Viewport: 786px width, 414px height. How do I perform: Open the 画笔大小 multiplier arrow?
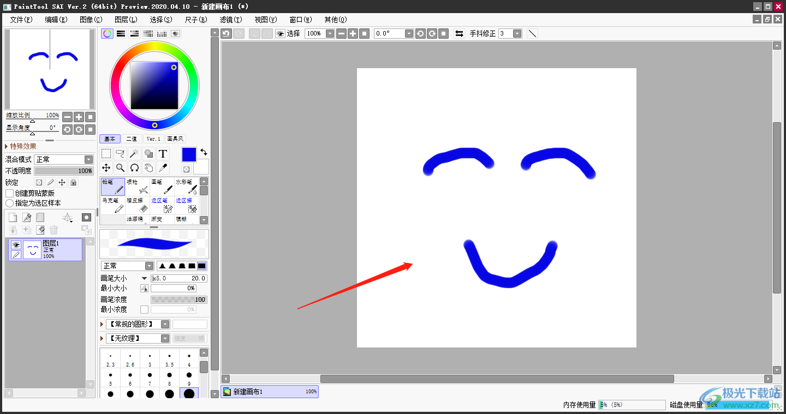[x=145, y=278]
